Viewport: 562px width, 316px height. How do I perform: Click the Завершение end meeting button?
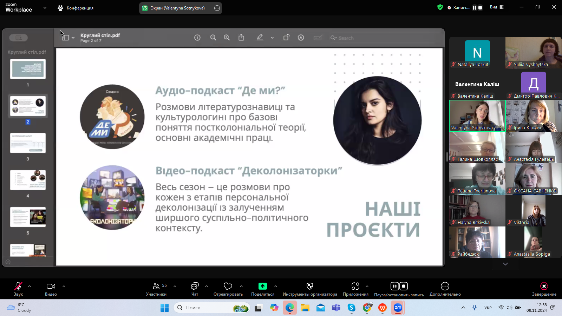[544, 286]
